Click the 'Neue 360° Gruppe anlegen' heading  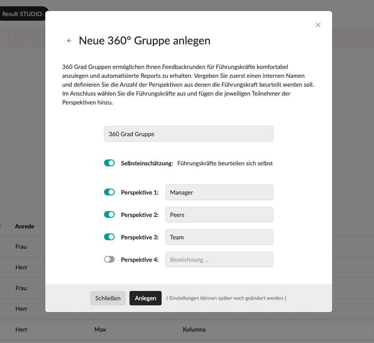click(145, 41)
